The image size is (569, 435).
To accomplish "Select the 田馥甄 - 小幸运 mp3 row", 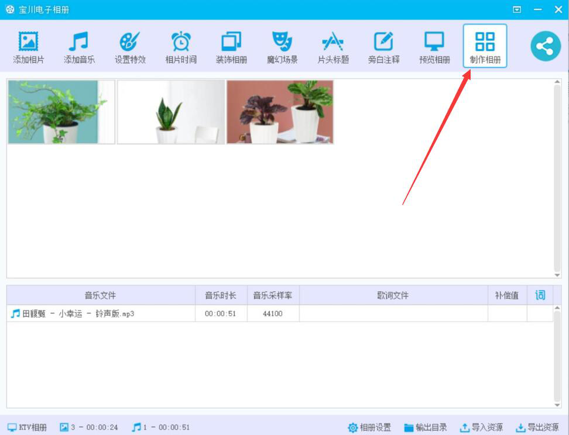I will (279, 313).
